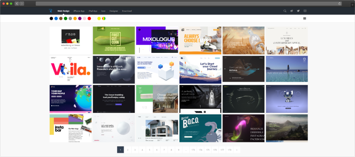Filter by the gray color swatch
This screenshot has height=157, width=355.
[70, 18]
